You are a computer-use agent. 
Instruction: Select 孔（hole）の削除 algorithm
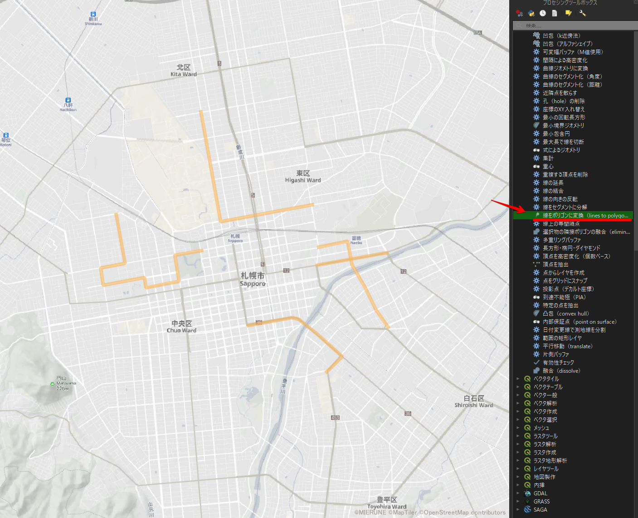pos(564,101)
